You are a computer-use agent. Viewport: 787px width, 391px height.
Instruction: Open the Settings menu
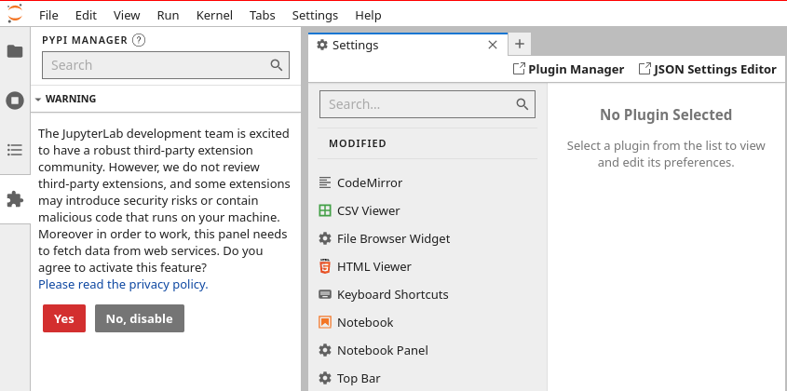315,15
